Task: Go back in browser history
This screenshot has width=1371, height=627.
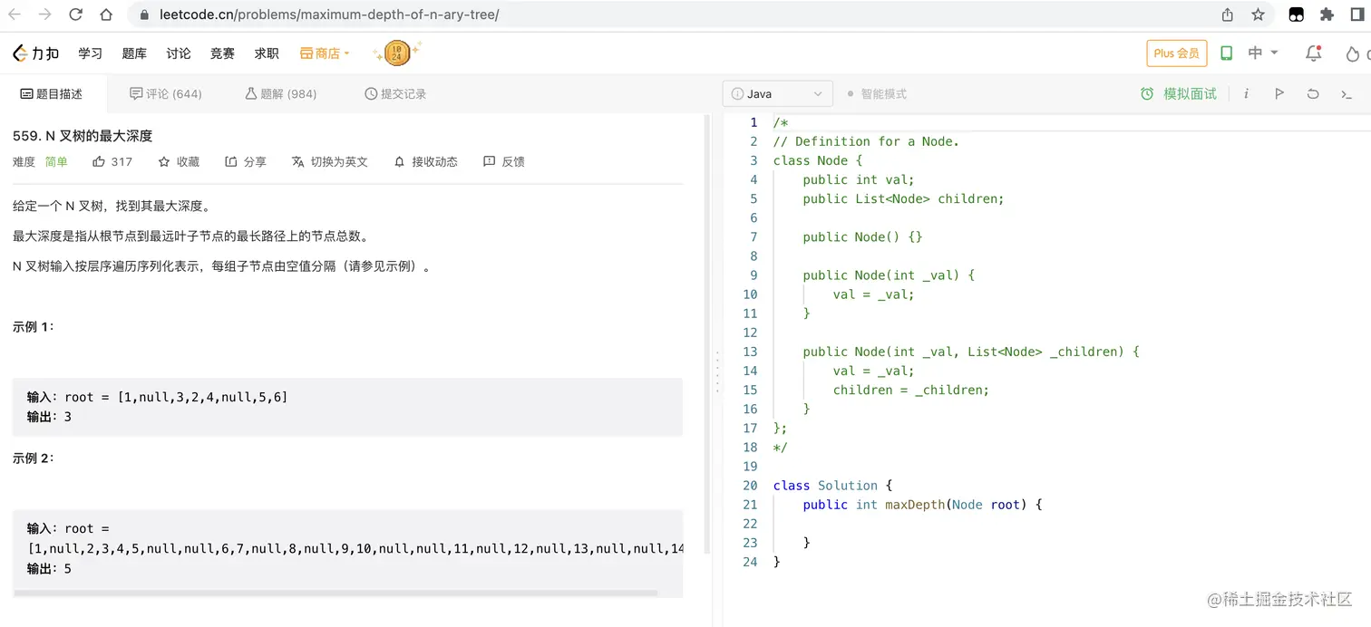Action: [15, 14]
